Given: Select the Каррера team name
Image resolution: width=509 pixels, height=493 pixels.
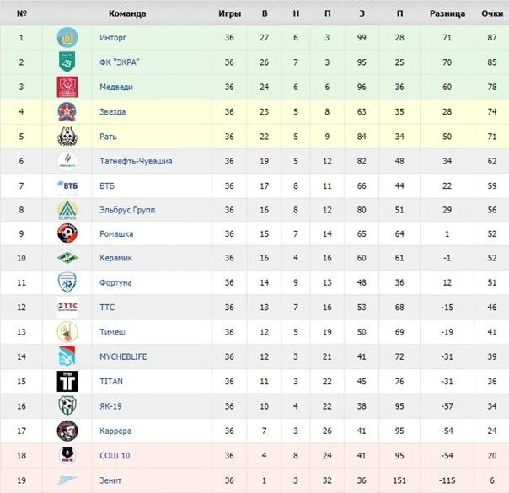Looking at the screenshot, I should pos(115,431).
